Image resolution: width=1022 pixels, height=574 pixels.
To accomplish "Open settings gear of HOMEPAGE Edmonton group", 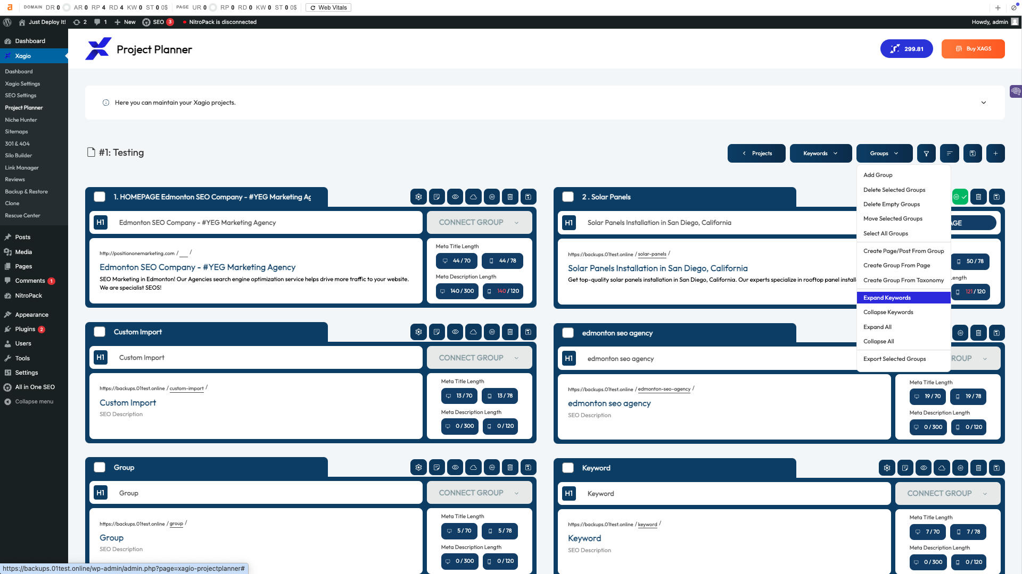I will click(418, 197).
